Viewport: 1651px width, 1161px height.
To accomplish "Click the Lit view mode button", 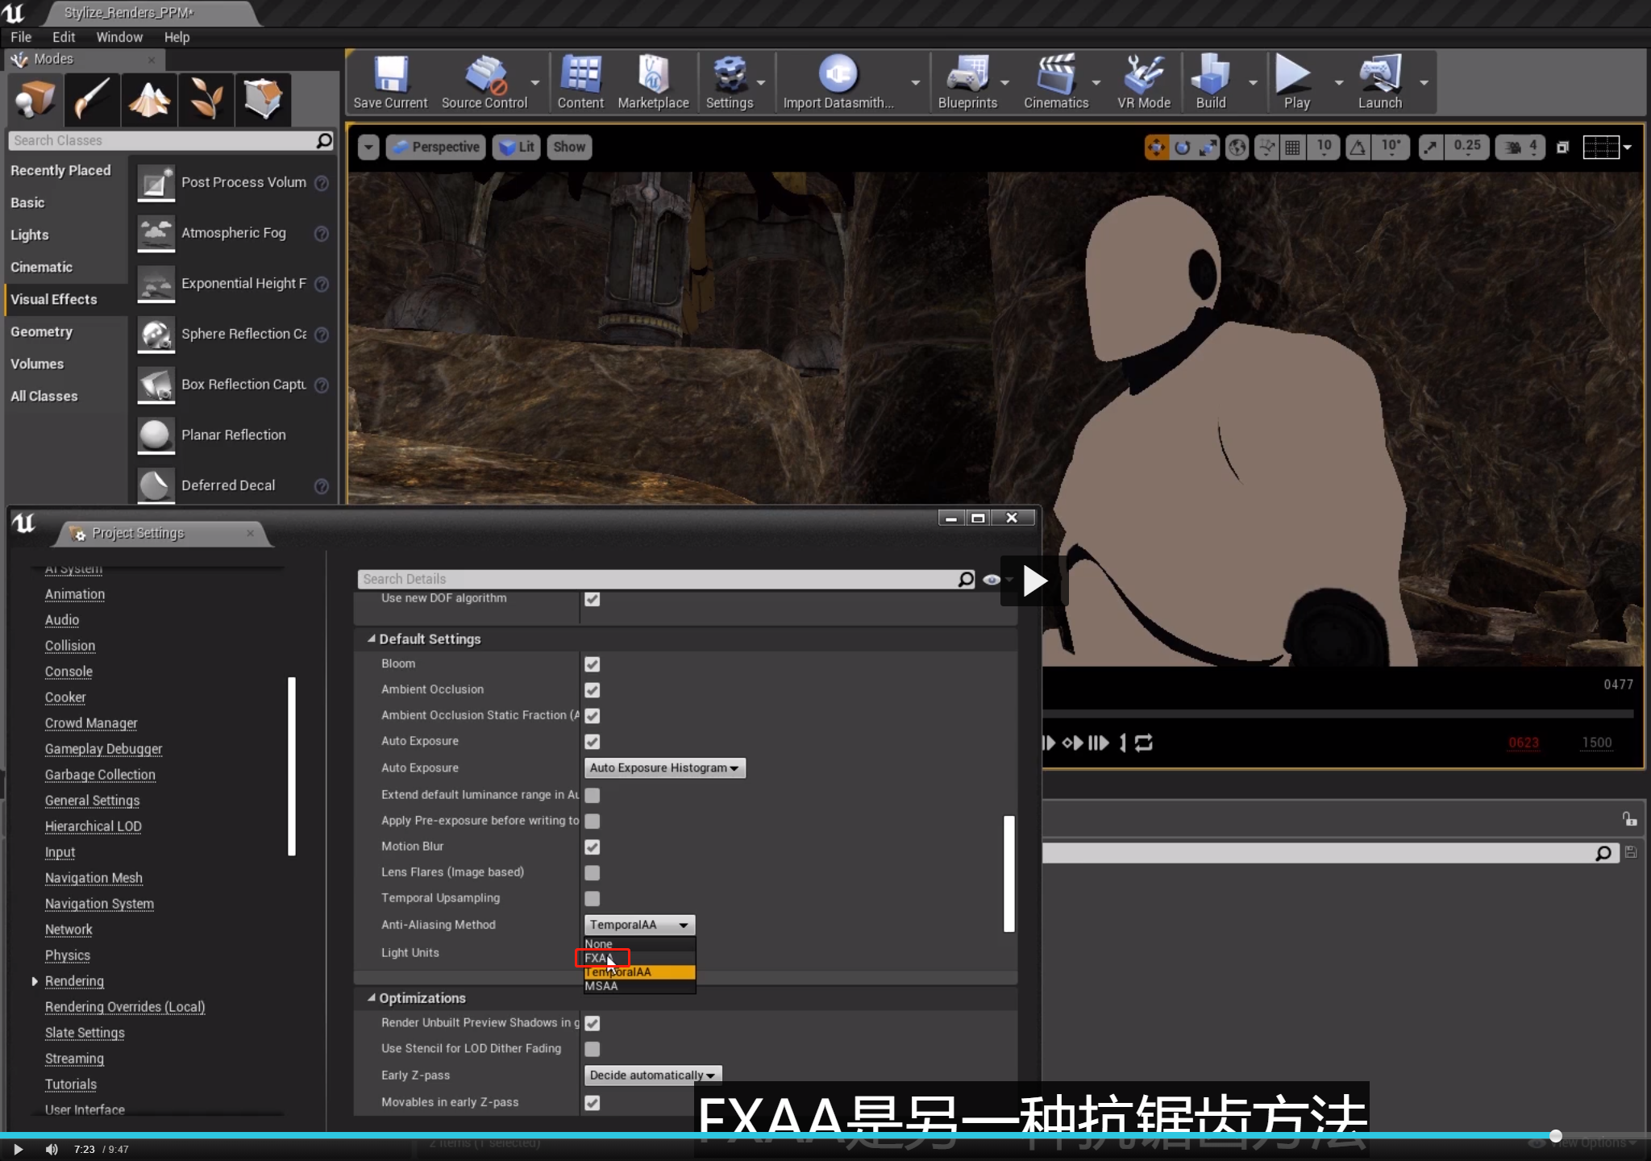I will 517,147.
